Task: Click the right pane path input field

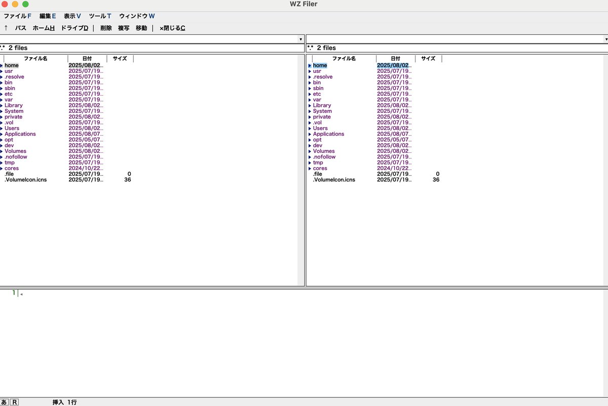Action: (454, 39)
